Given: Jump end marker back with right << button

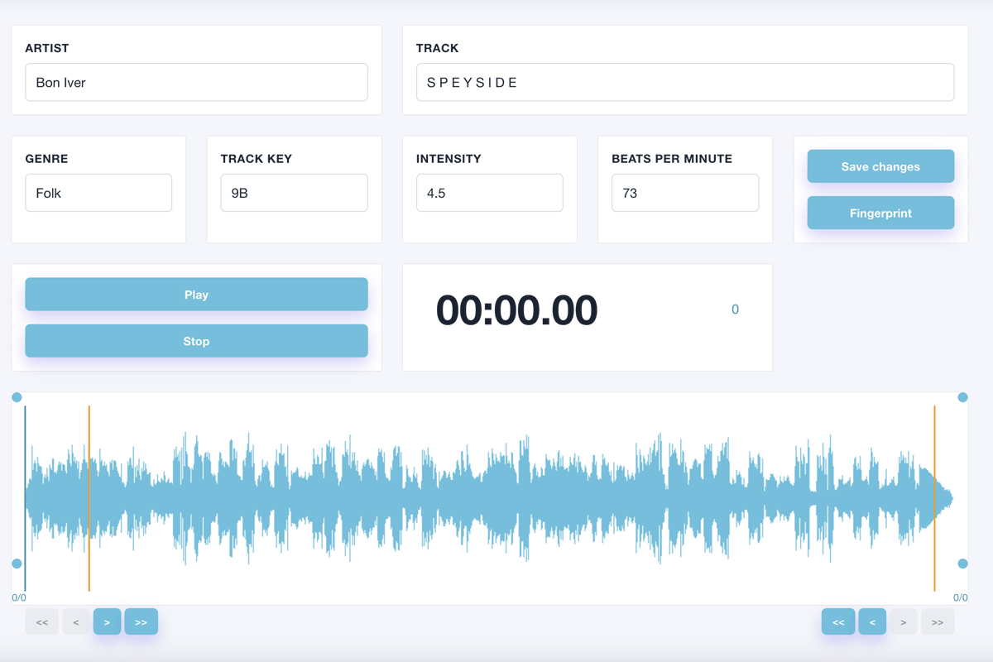Looking at the screenshot, I should pyautogui.click(x=838, y=621).
